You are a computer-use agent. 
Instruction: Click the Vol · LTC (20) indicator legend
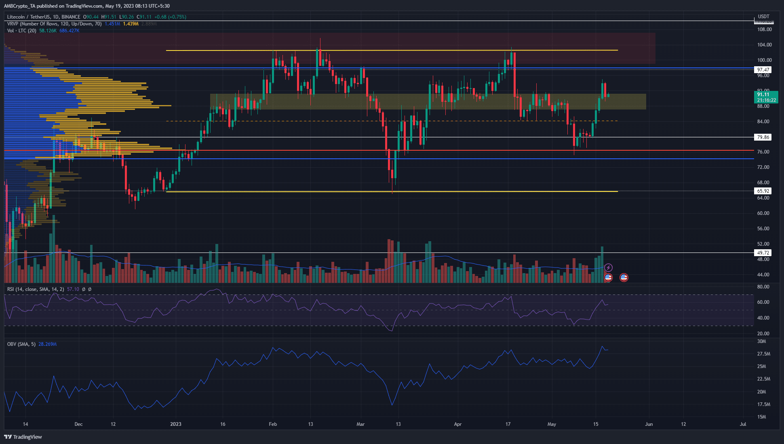click(21, 31)
